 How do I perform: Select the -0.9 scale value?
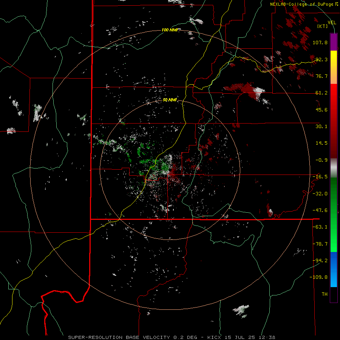tap(321, 160)
